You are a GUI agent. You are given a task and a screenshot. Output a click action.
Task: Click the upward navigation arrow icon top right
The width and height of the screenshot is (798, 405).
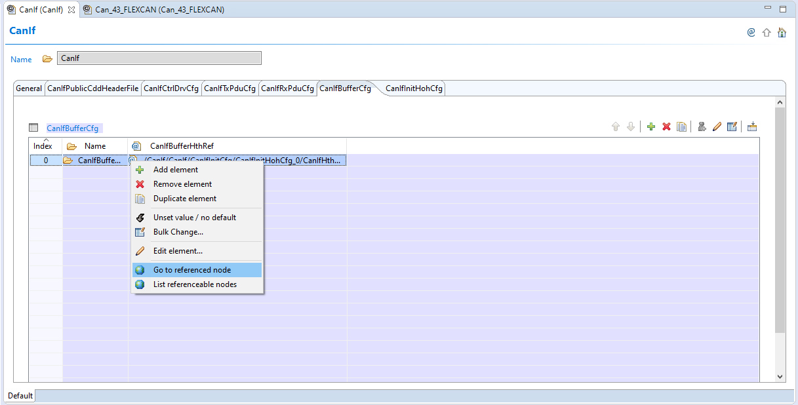(x=767, y=31)
